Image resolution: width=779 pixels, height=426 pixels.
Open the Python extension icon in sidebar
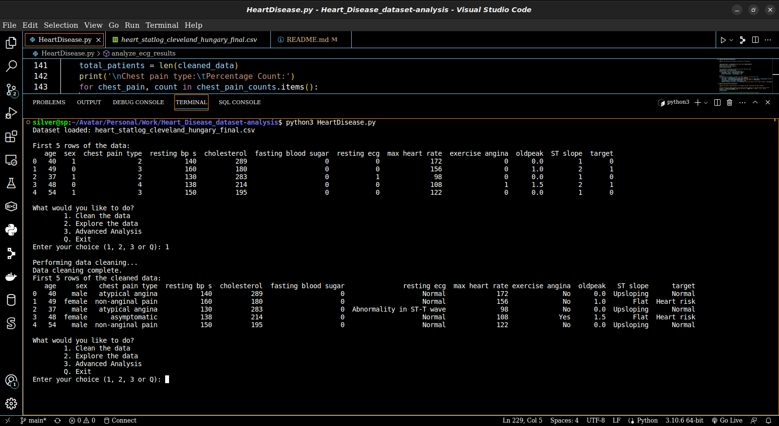click(11, 230)
